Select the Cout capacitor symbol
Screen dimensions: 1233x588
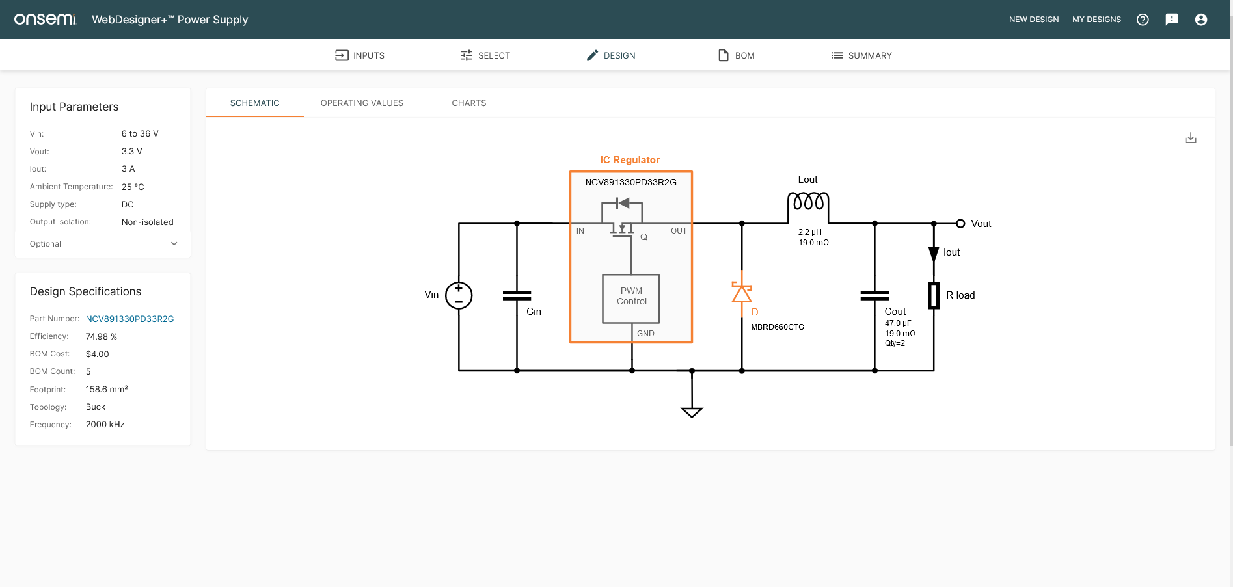coord(874,295)
